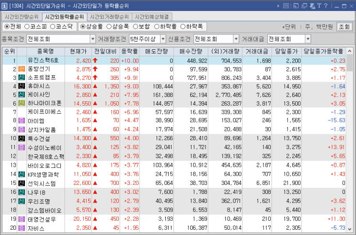The height and width of the screenshot is (235, 356).
Task: Sort by the 등락률 column header
Action: pyautogui.click(x=130, y=52)
